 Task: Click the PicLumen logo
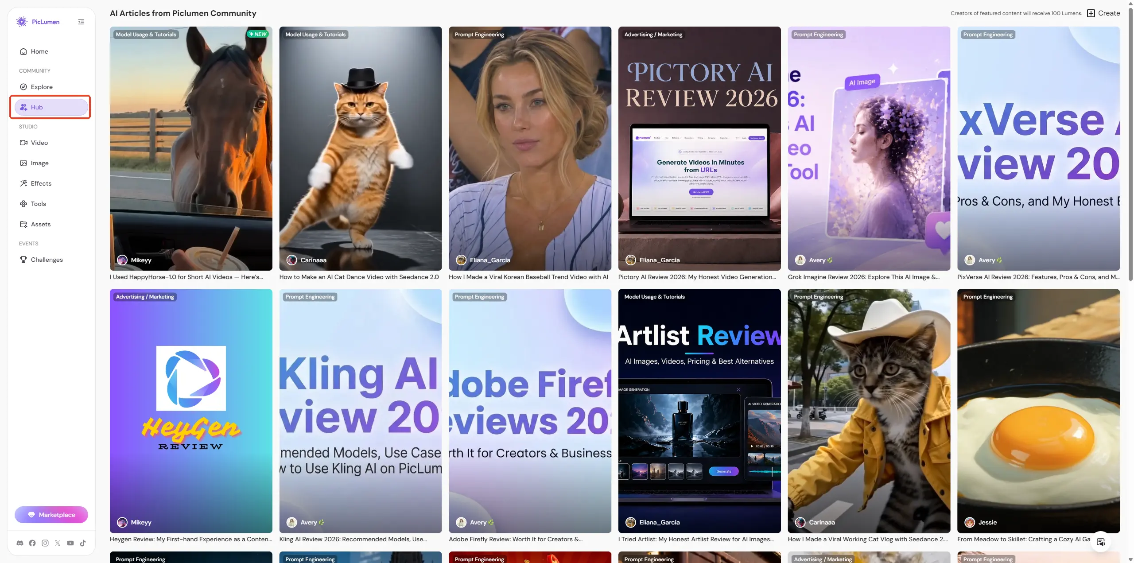(x=38, y=22)
